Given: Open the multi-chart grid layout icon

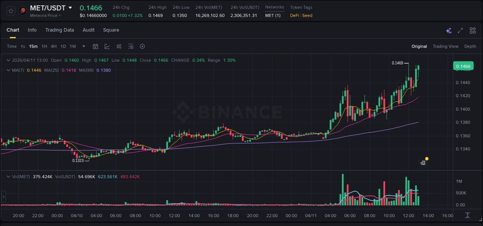Looking at the screenshot, I should (473, 30).
